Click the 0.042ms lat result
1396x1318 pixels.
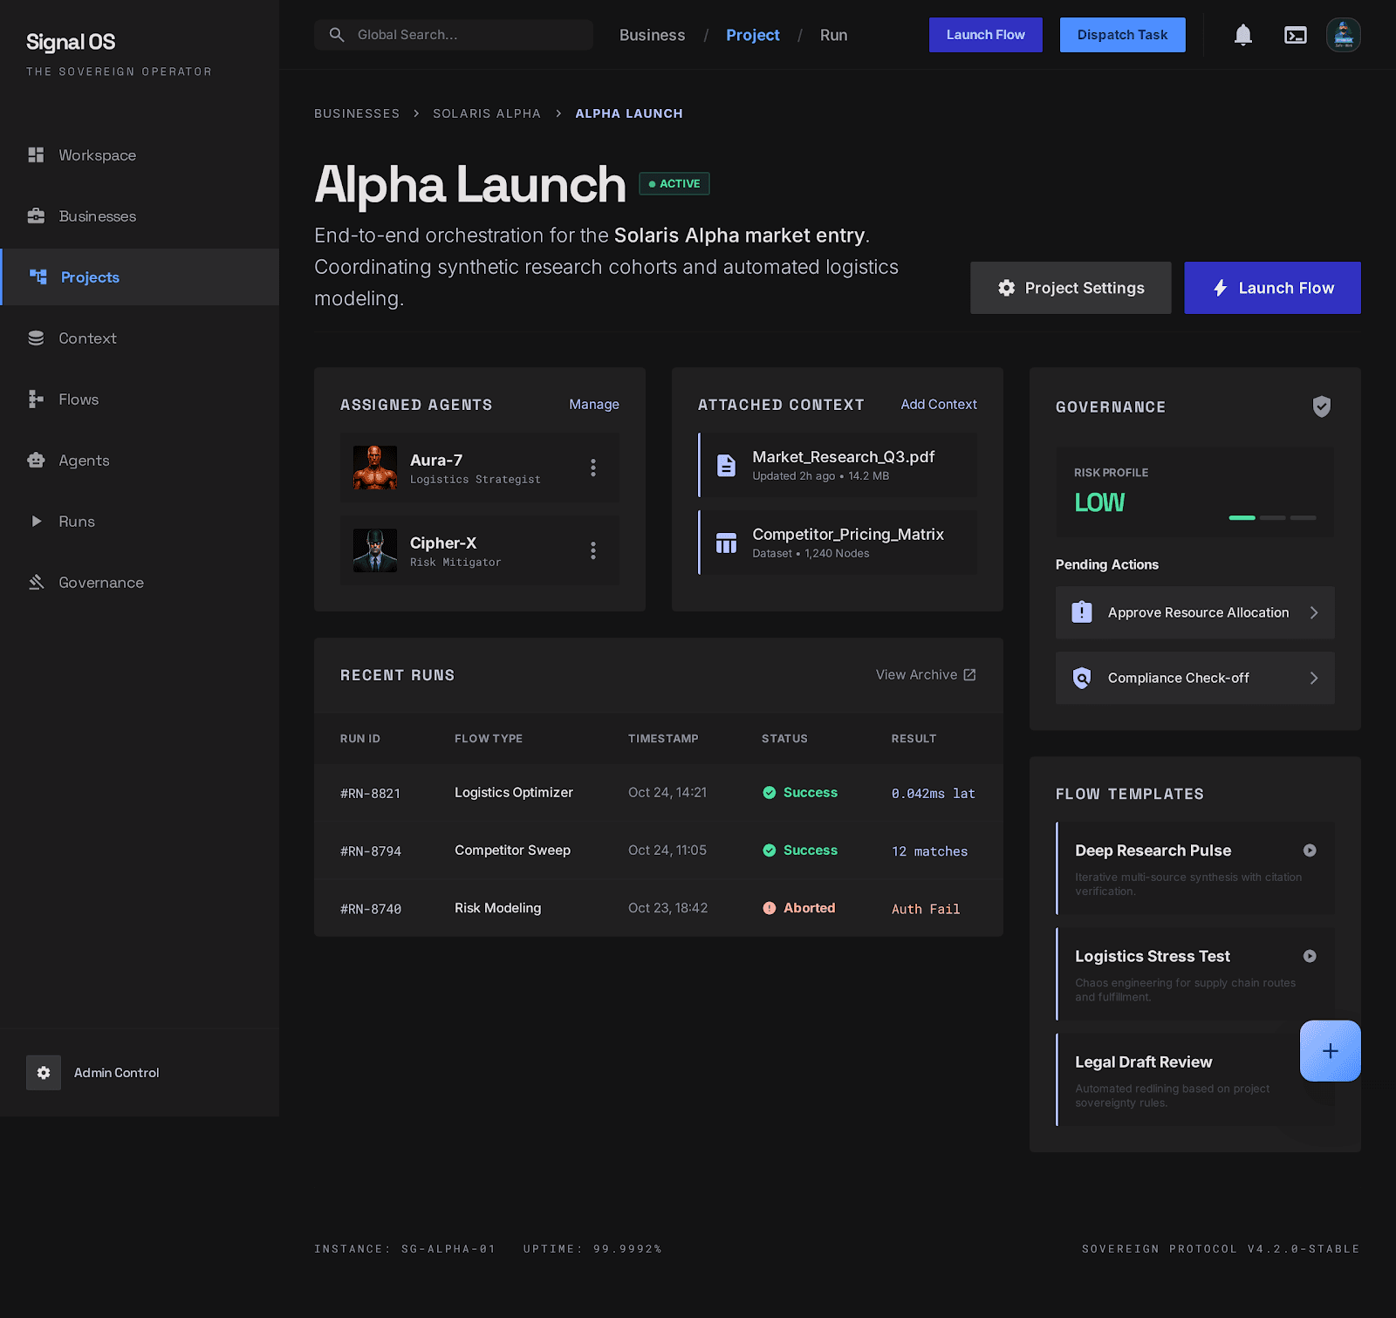point(934,794)
